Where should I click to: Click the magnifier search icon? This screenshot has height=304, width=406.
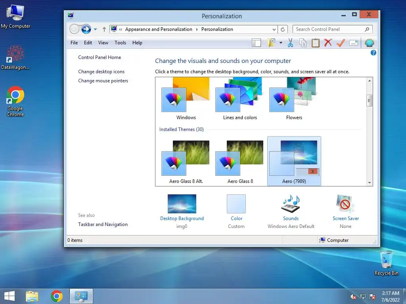pos(367,29)
